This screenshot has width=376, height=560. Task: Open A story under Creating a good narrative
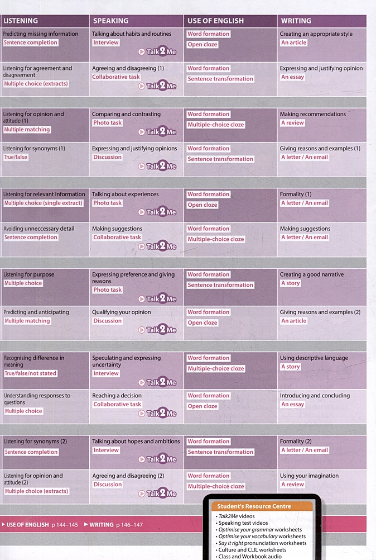[x=291, y=283]
